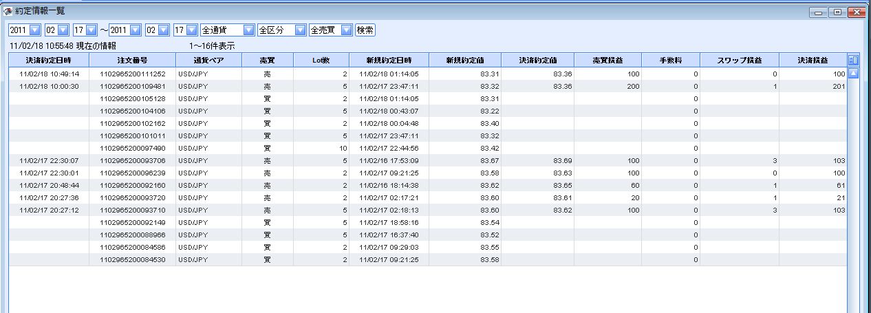
Task: Click new order time 11/02/17 22:44:56
Action: click(x=389, y=148)
